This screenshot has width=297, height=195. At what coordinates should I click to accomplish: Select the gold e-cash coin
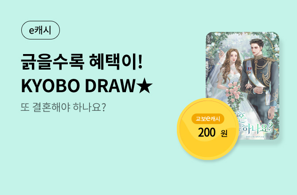(208, 129)
